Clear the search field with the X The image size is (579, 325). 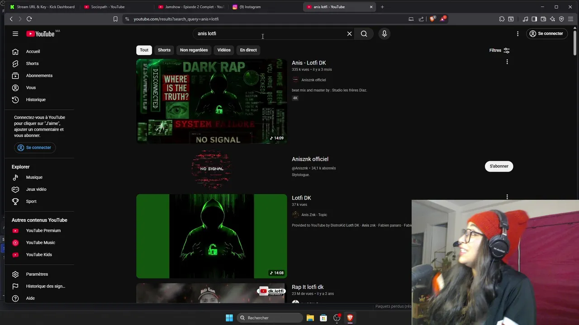point(349,33)
